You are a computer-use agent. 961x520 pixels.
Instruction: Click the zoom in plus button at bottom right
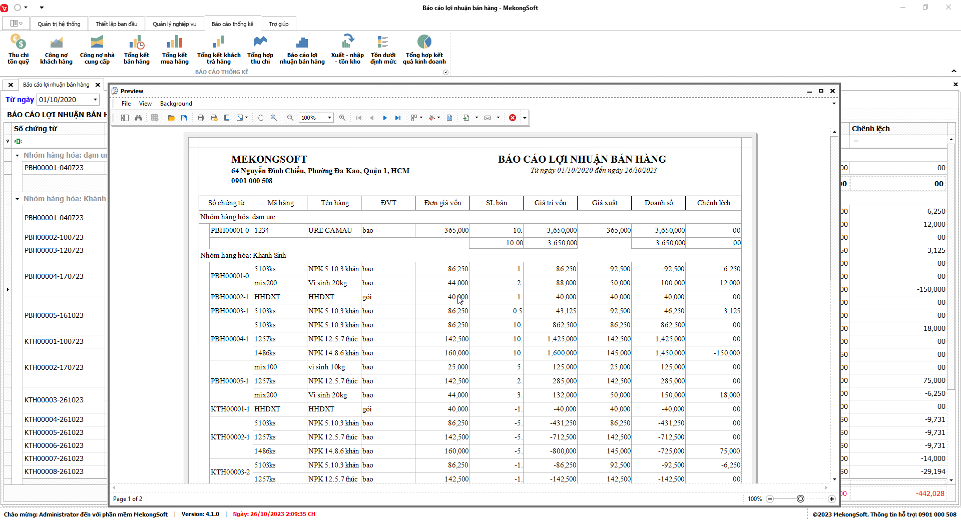(831, 499)
